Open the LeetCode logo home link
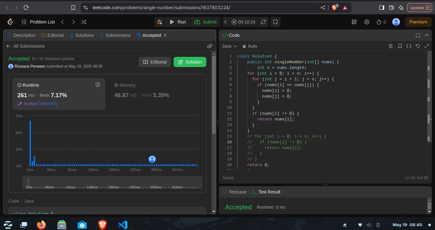 click(x=10, y=22)
